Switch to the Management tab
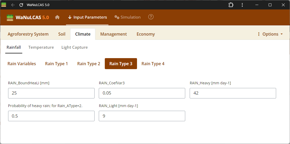 click(x=113, y=34)
